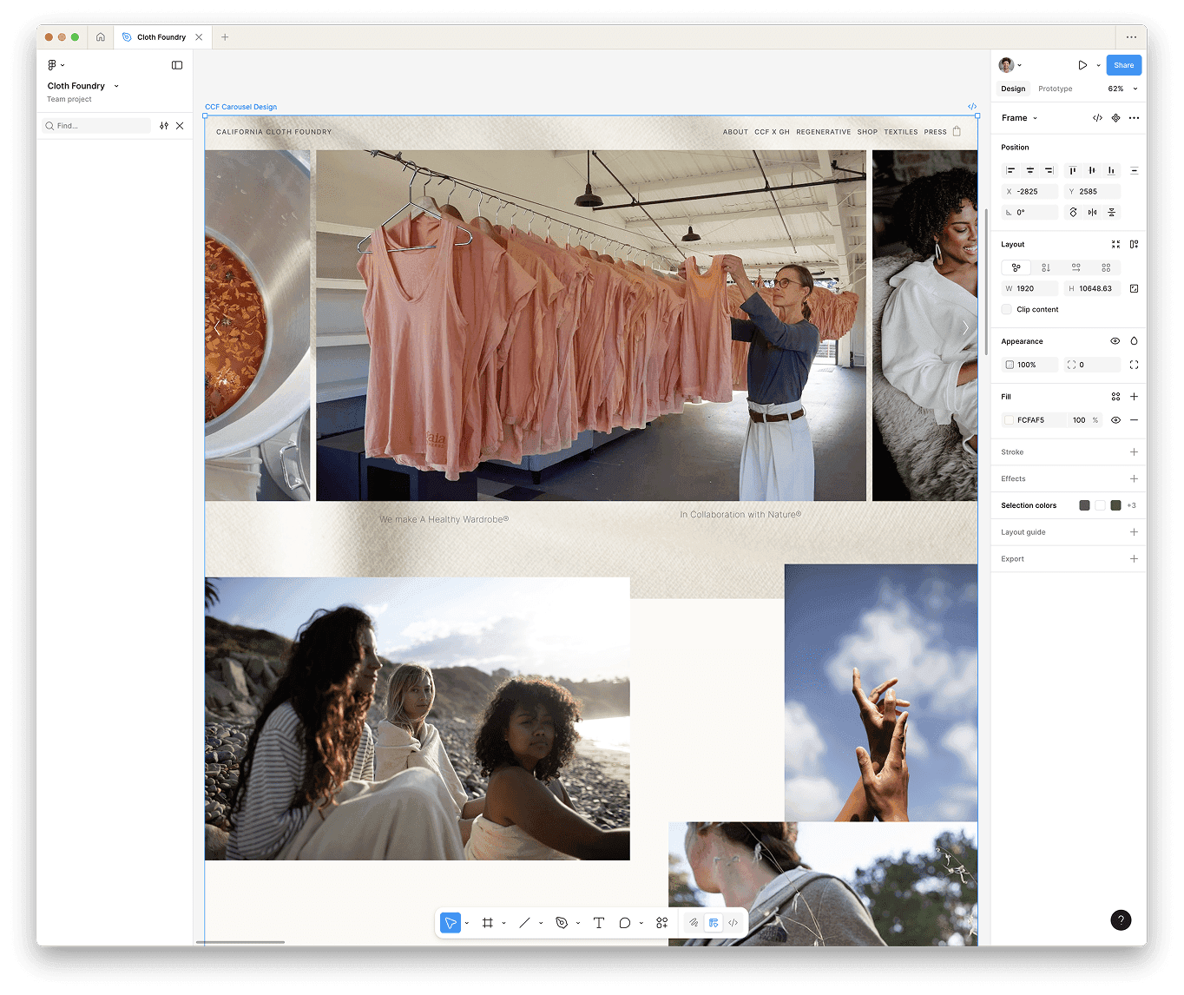Select the Text tool

599,923
